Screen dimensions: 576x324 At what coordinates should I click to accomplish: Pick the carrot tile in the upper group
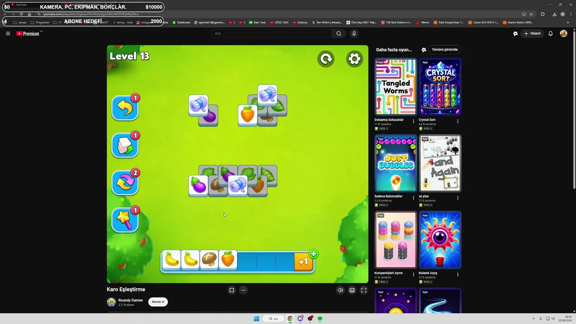247,115
